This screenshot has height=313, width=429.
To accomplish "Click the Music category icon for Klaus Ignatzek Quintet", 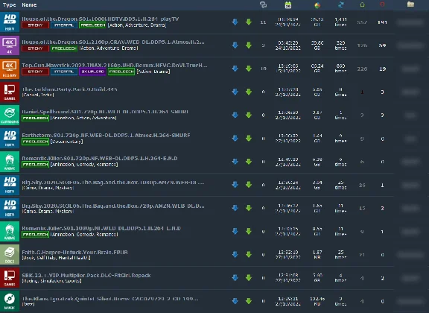I will (10, 301).
